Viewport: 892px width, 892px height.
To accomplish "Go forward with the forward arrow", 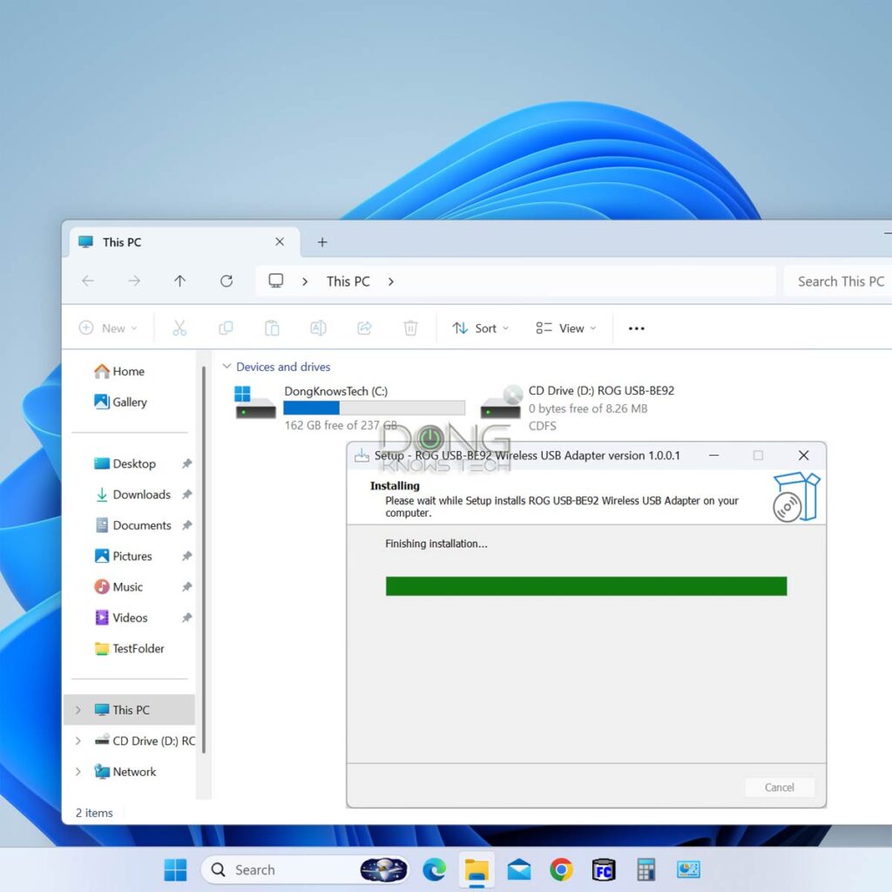I will click(134, 281).
